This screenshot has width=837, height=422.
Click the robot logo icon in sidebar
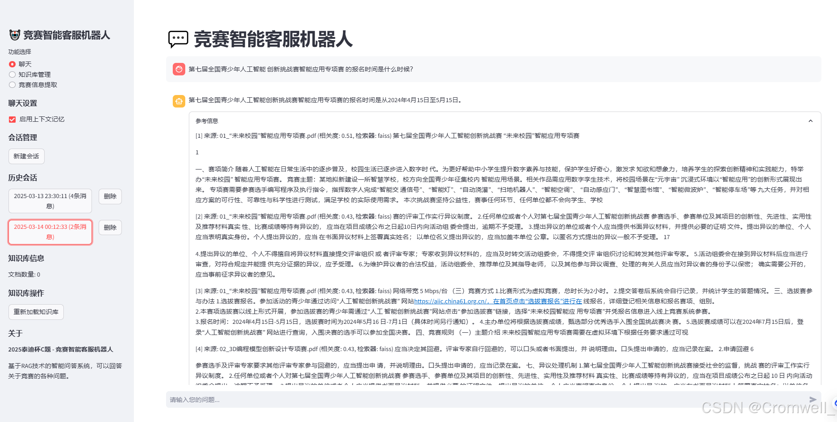click(x=15, y=35)
